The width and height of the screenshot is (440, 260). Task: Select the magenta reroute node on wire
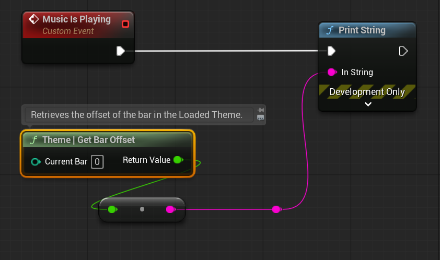276,209
